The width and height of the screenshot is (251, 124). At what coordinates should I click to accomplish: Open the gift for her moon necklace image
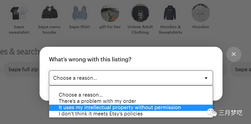[x=110, y=13]
